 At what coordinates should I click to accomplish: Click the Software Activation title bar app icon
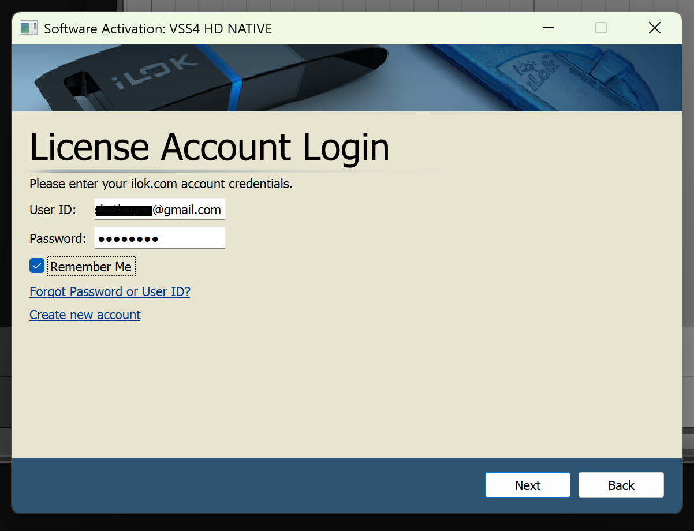(x=28, y=28)
